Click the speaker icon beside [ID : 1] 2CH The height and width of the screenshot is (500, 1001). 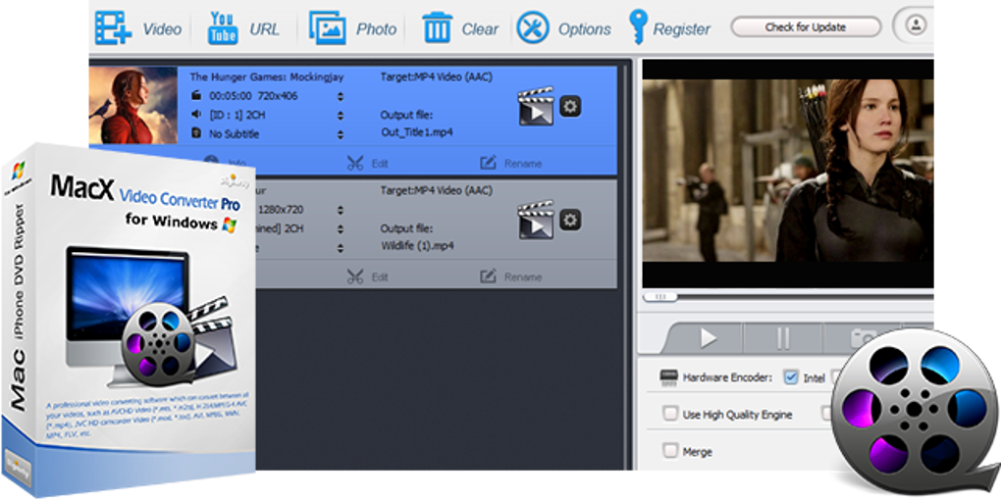coord(196,115)
